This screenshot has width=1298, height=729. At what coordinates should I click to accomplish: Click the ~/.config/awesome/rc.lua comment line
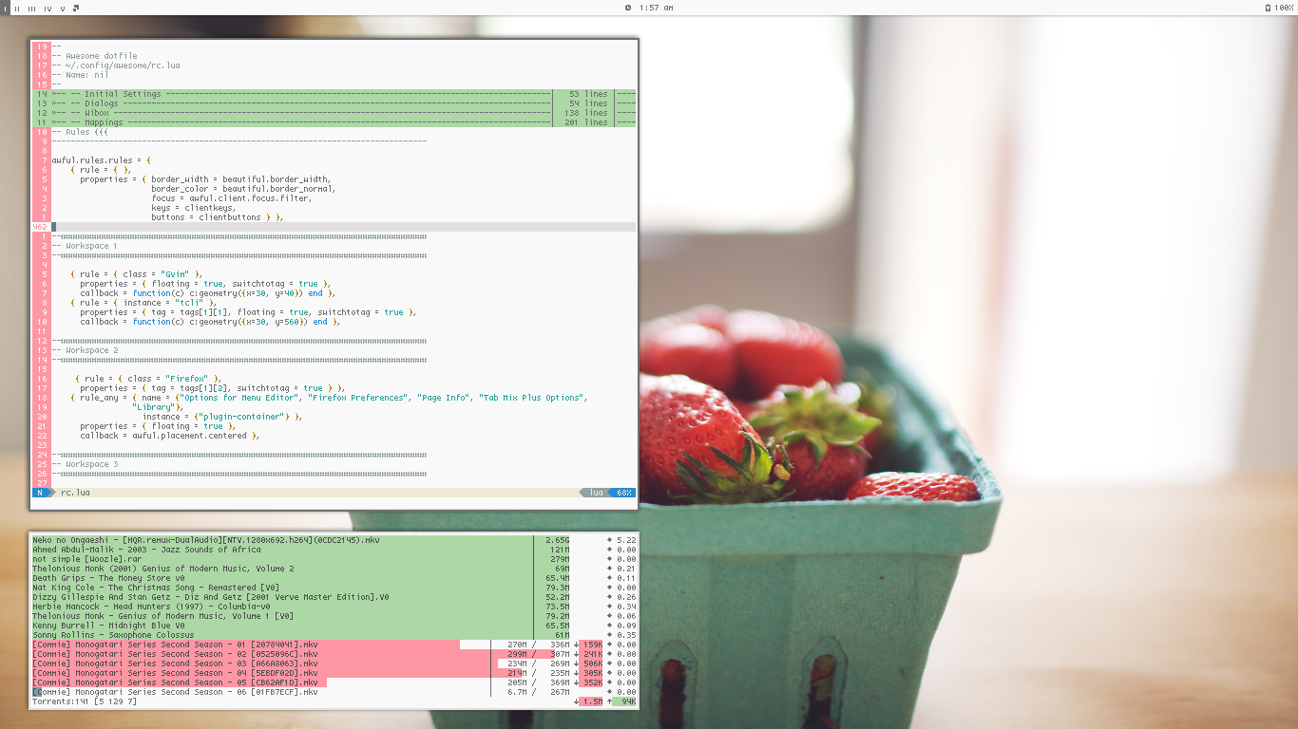click(x=115, y=65)
